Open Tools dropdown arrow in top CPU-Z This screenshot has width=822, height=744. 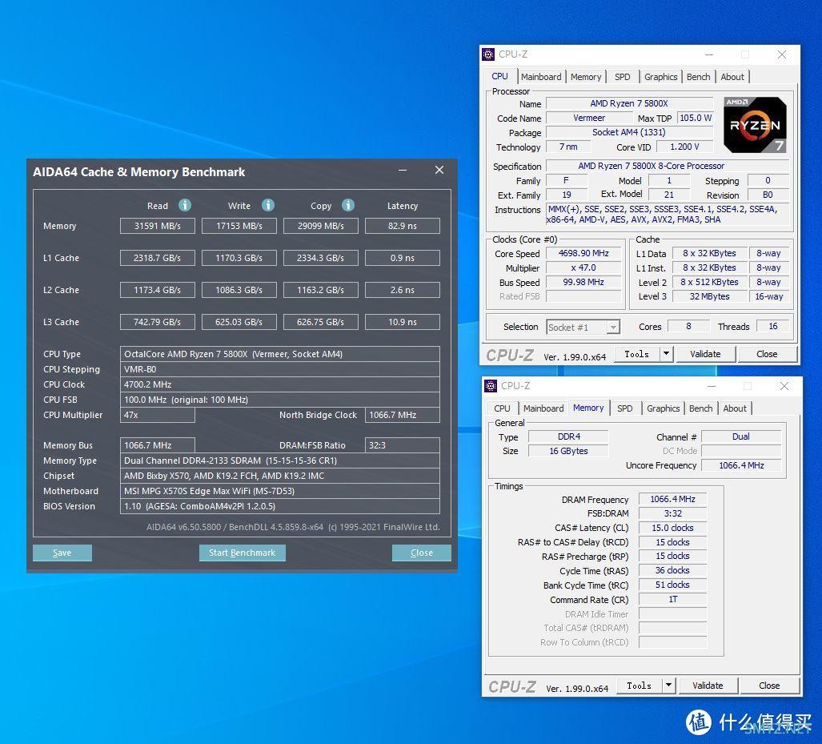[x=666, y=354]
